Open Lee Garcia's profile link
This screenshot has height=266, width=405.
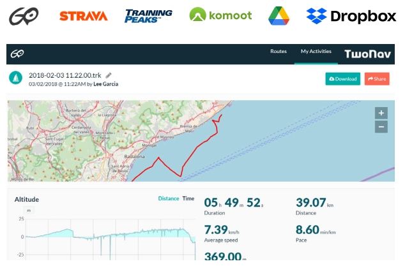click(105, 84)
